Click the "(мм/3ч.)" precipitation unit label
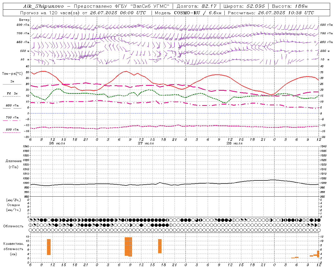This screenshot has height=267, width=334. [14, 200]
